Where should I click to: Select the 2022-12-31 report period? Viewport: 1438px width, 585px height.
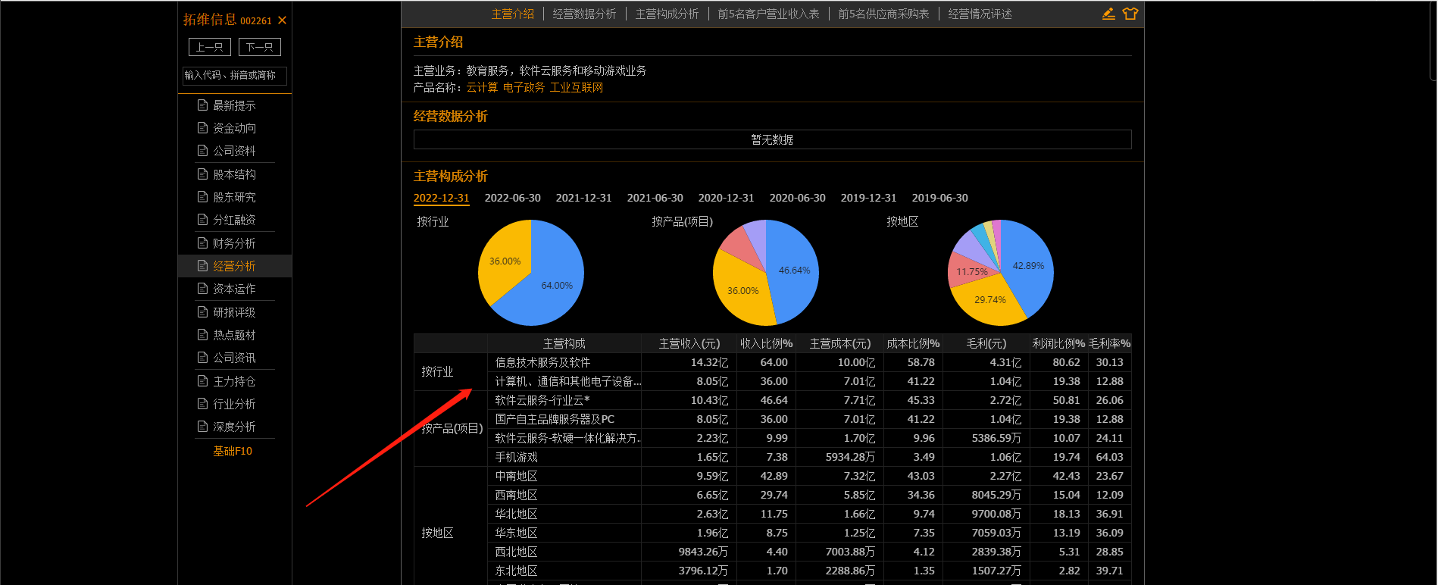click(x=441, y=198)
